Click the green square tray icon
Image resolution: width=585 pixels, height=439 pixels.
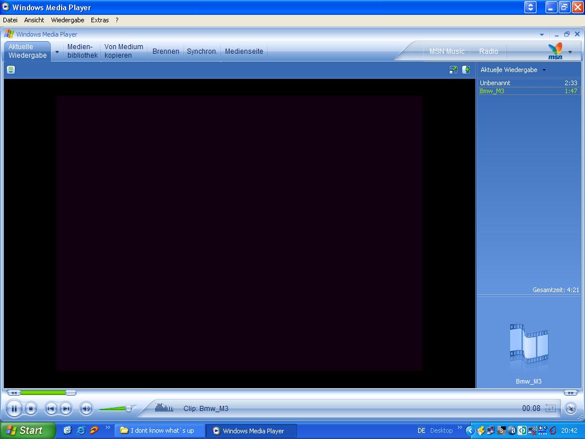[522, 430]
